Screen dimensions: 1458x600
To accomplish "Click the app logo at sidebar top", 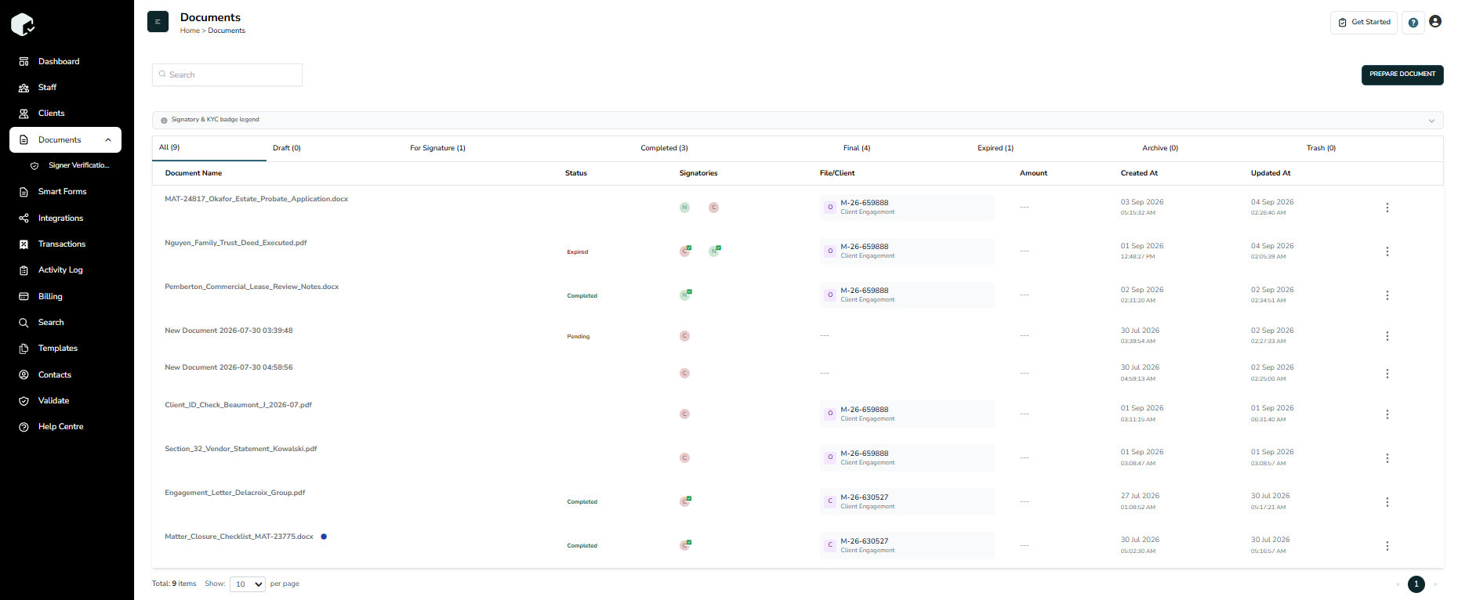I will click(x=23, y=24).
